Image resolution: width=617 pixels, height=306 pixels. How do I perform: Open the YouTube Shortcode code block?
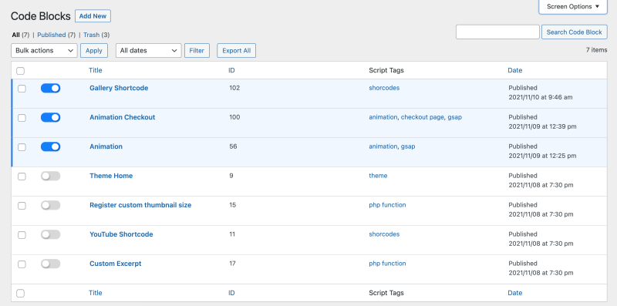(121, 234)
